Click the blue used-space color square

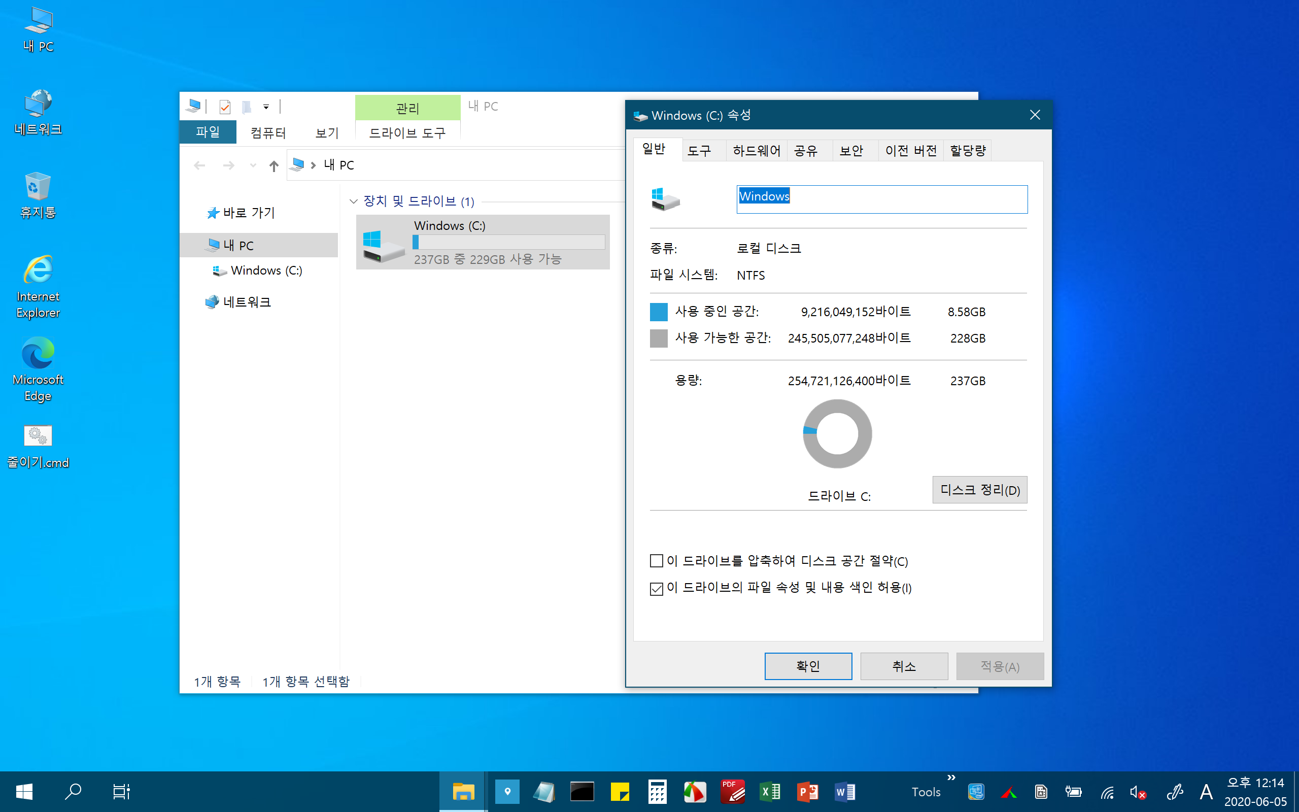(x=659, y=312)
